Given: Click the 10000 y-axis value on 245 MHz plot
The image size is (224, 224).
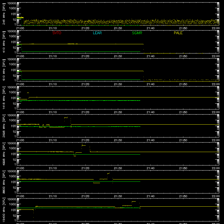Looking at the screenshot, I should (x=12, y=3).
